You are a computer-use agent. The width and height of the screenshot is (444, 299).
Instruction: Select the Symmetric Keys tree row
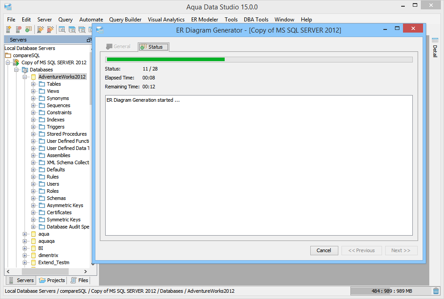tap(63, 220)
